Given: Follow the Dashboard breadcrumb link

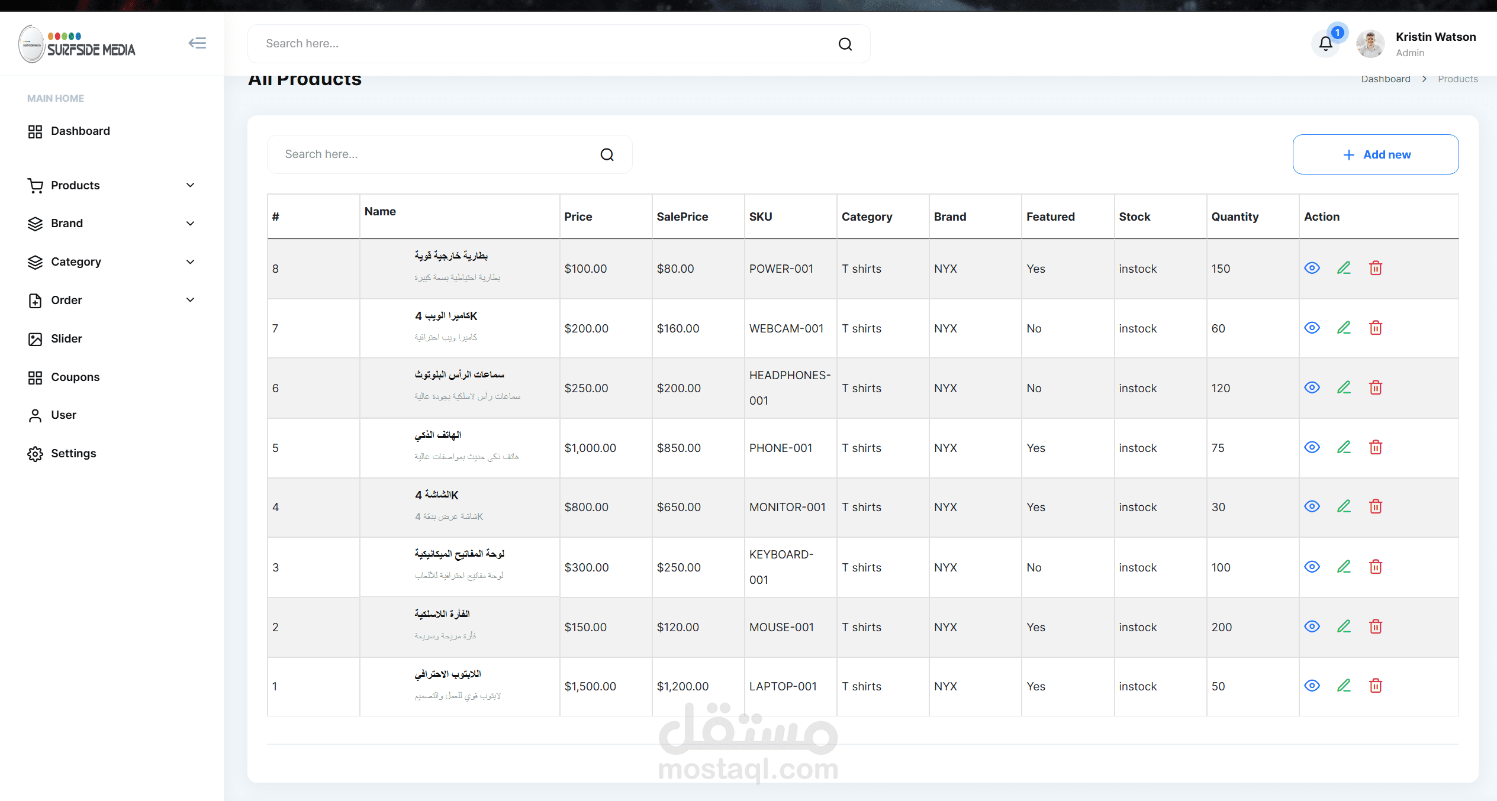Looking at the screenshot, I should pos(1385,79).
